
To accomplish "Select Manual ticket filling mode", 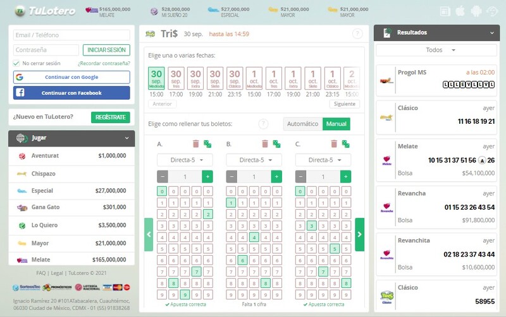I will coord(336,124).
